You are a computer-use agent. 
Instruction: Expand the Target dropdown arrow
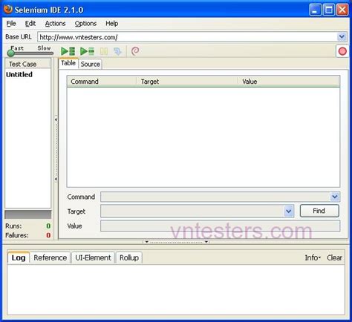pyautogui.click(x=289, y=211)
